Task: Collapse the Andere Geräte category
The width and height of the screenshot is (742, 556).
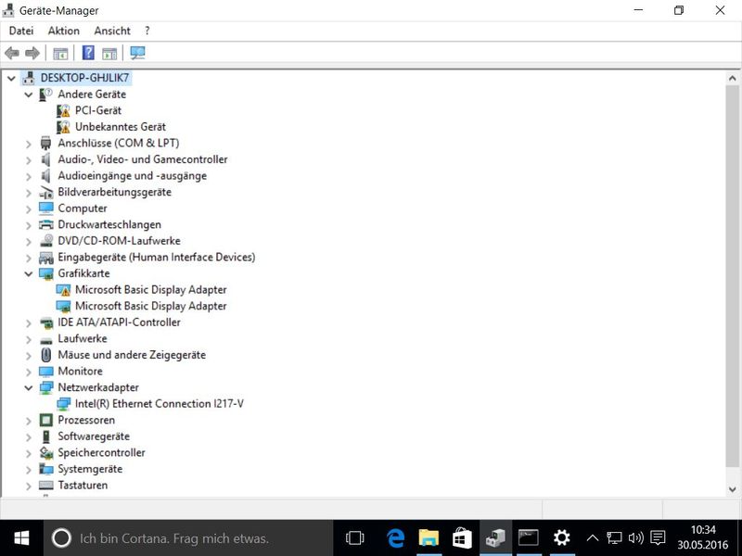Action: coord(29,95)
